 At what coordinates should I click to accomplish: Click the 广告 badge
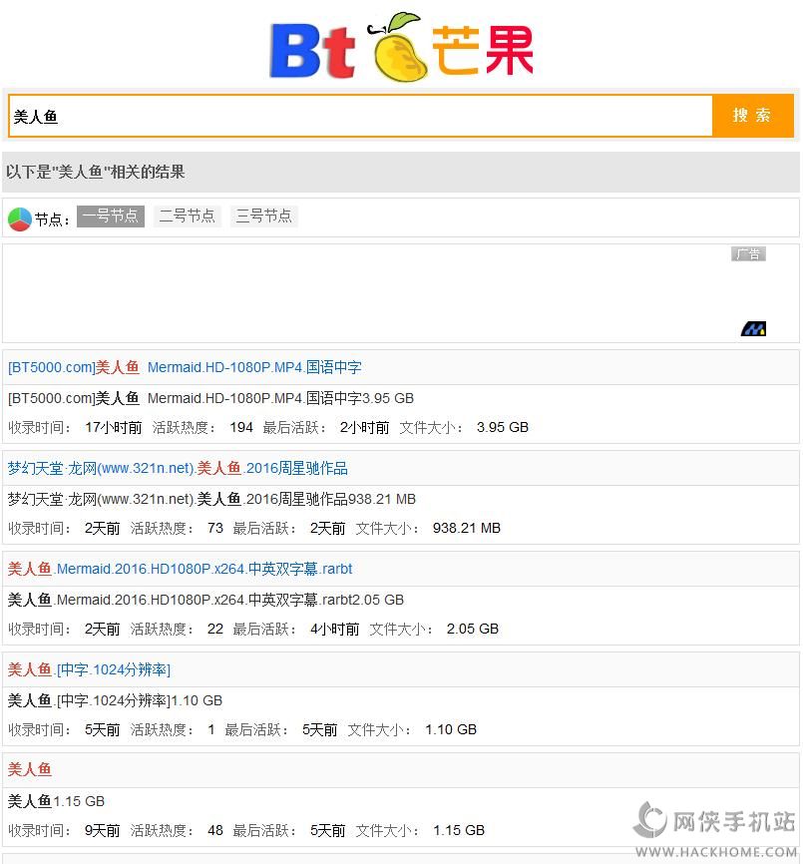point(748,254)
